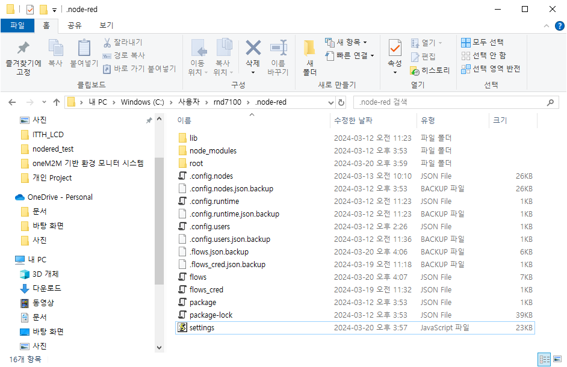Switch to the 공유 (Share) tab
The image size is (567, 367).
coord(75,25)
